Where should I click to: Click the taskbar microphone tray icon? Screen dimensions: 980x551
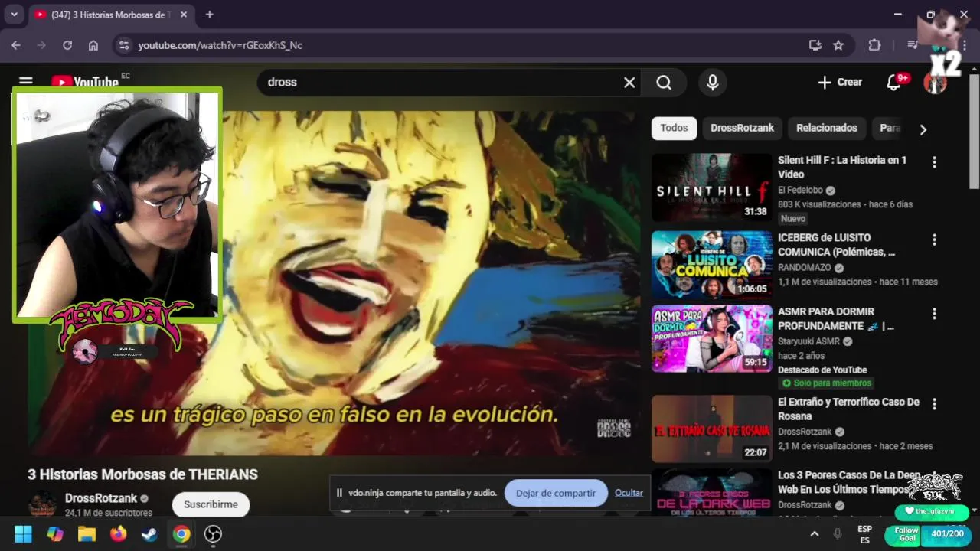(x=838, y=534)
